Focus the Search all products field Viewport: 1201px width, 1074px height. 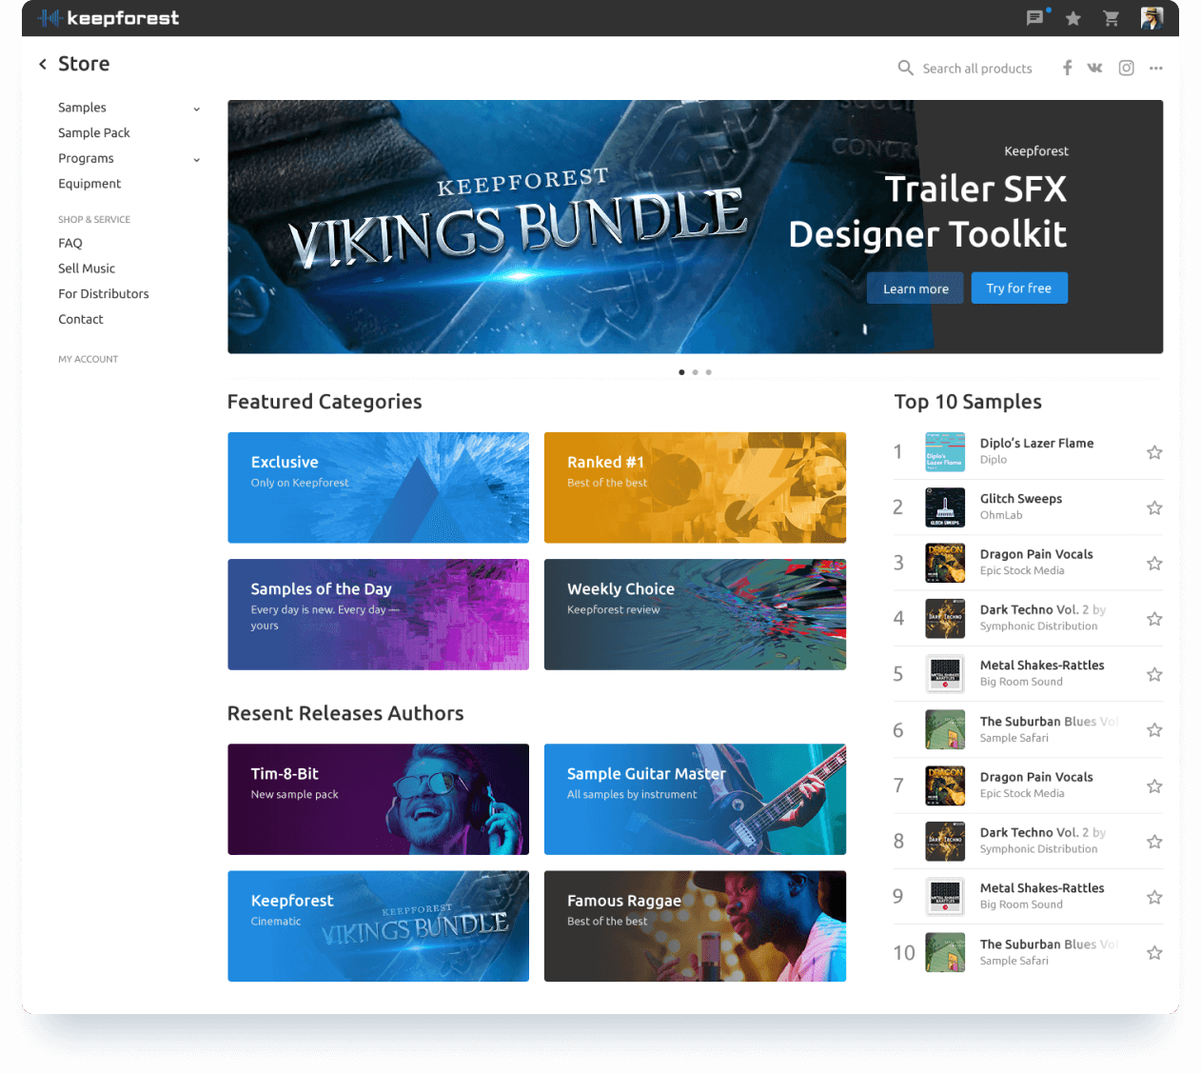coord(977,69)
